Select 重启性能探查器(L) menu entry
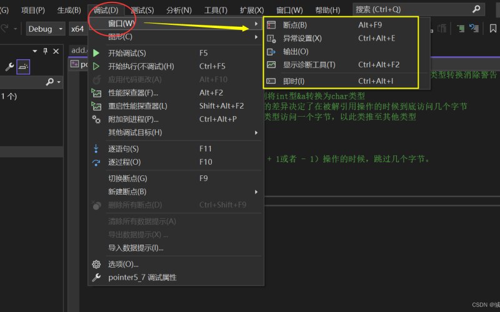The image size is (500, 312). [x=176, y=106]
